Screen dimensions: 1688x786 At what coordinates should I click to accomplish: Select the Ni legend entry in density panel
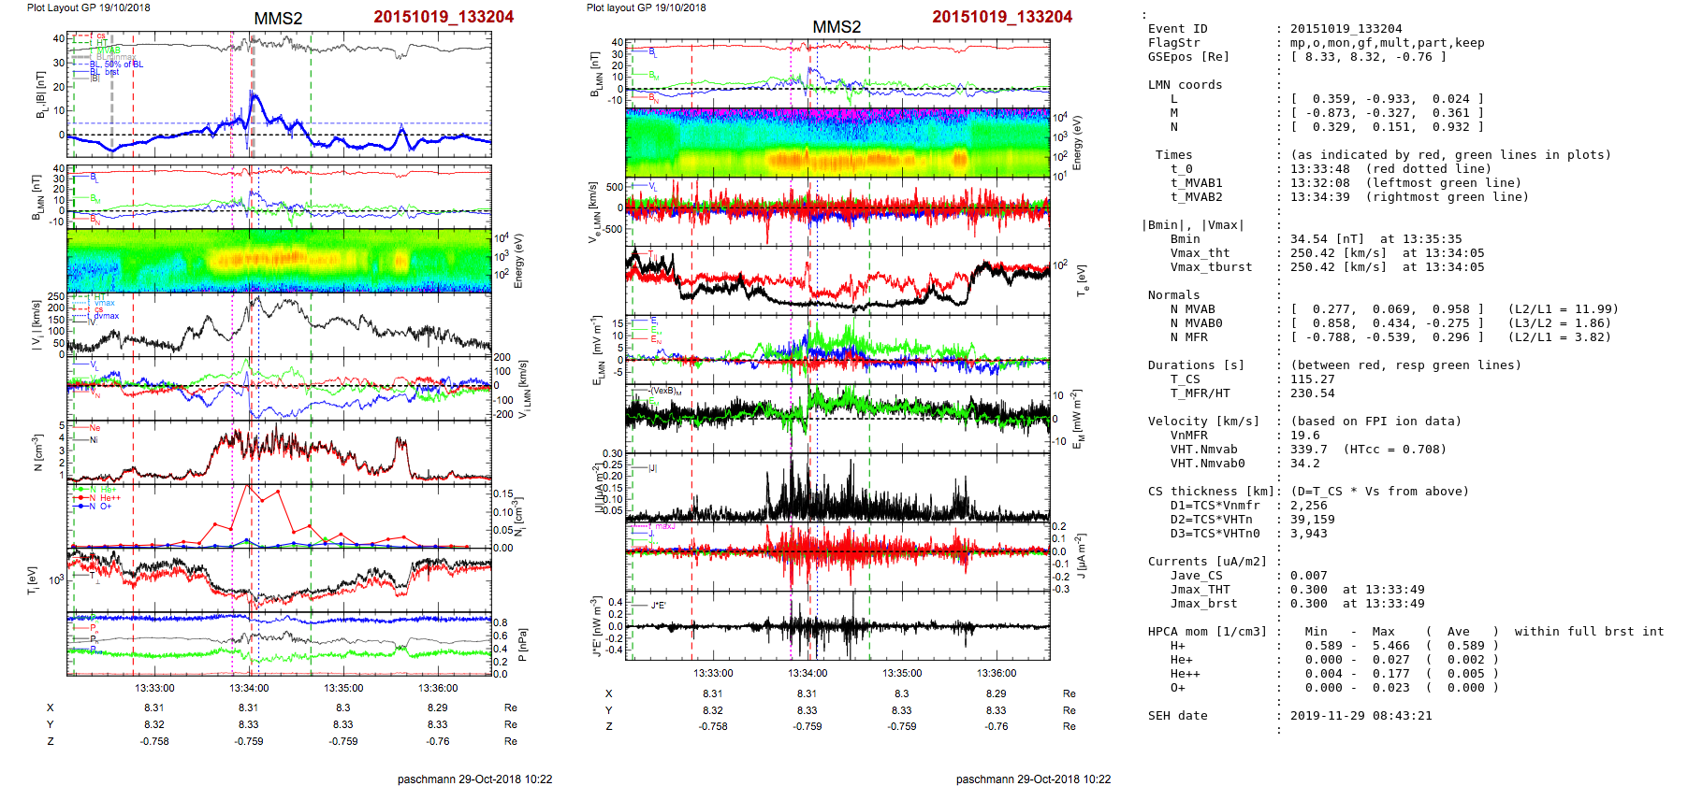click(x=94, y=439)
